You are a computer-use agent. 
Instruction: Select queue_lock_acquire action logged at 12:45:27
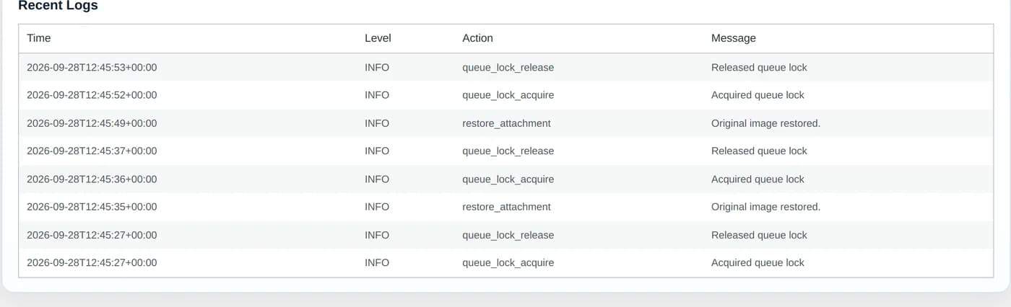[508, 263]
